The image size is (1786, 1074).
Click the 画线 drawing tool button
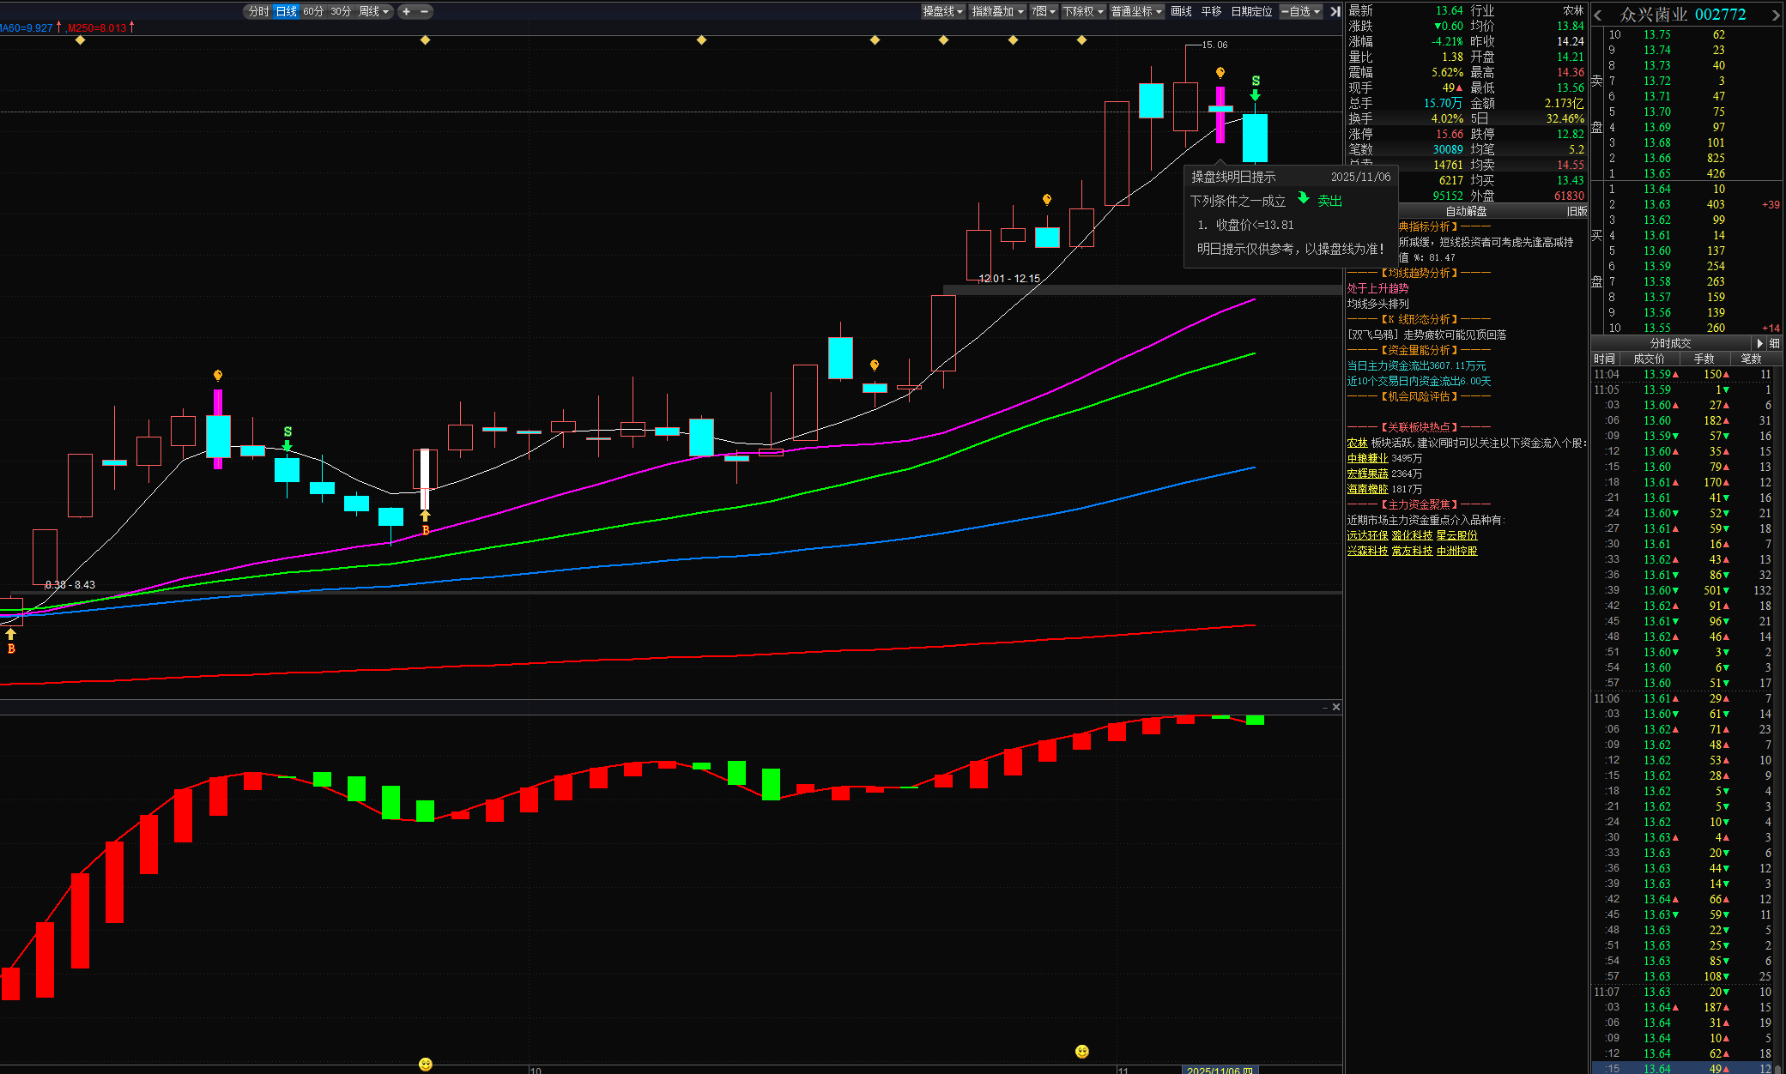click(1181, 11)
